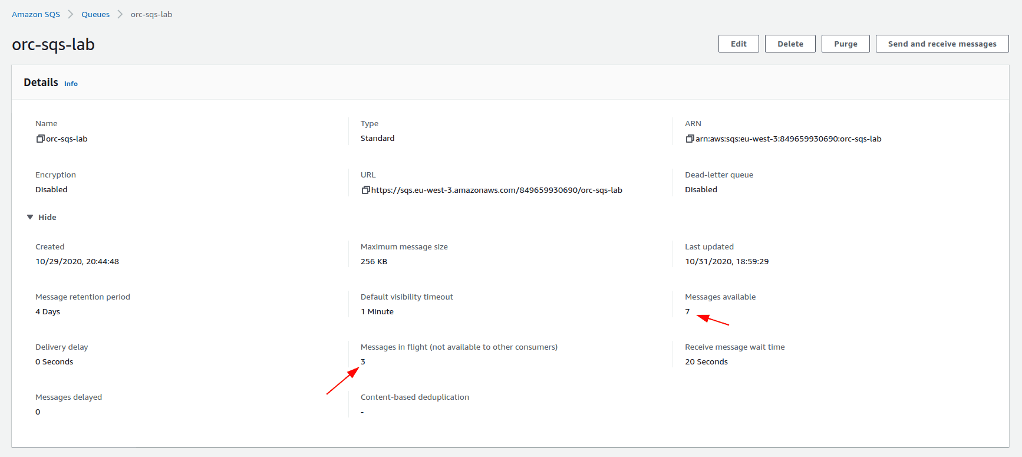Copy the queue ARN to clipboard
The width and height of the screenshot is (1022, 457).
click(690, 139)
